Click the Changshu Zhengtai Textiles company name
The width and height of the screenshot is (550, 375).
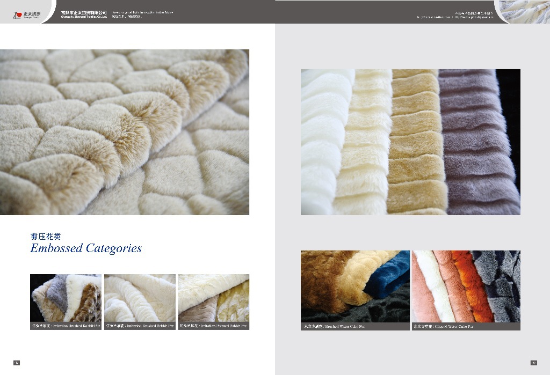pyautogui.click(x=84, y=14)
